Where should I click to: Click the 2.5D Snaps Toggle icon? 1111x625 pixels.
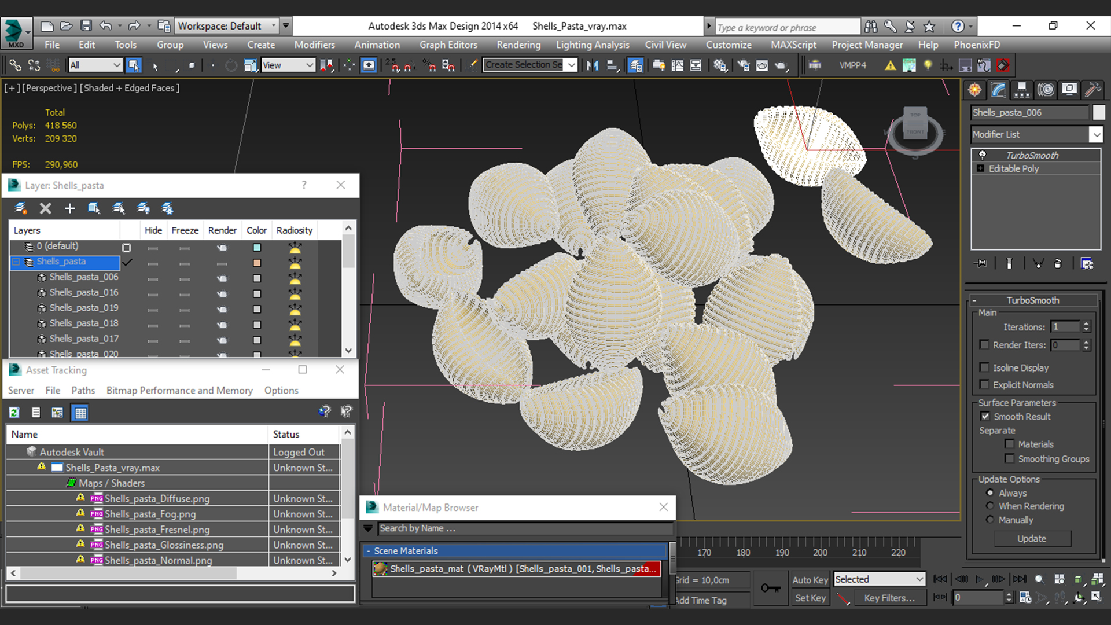(x=393, y=65)
